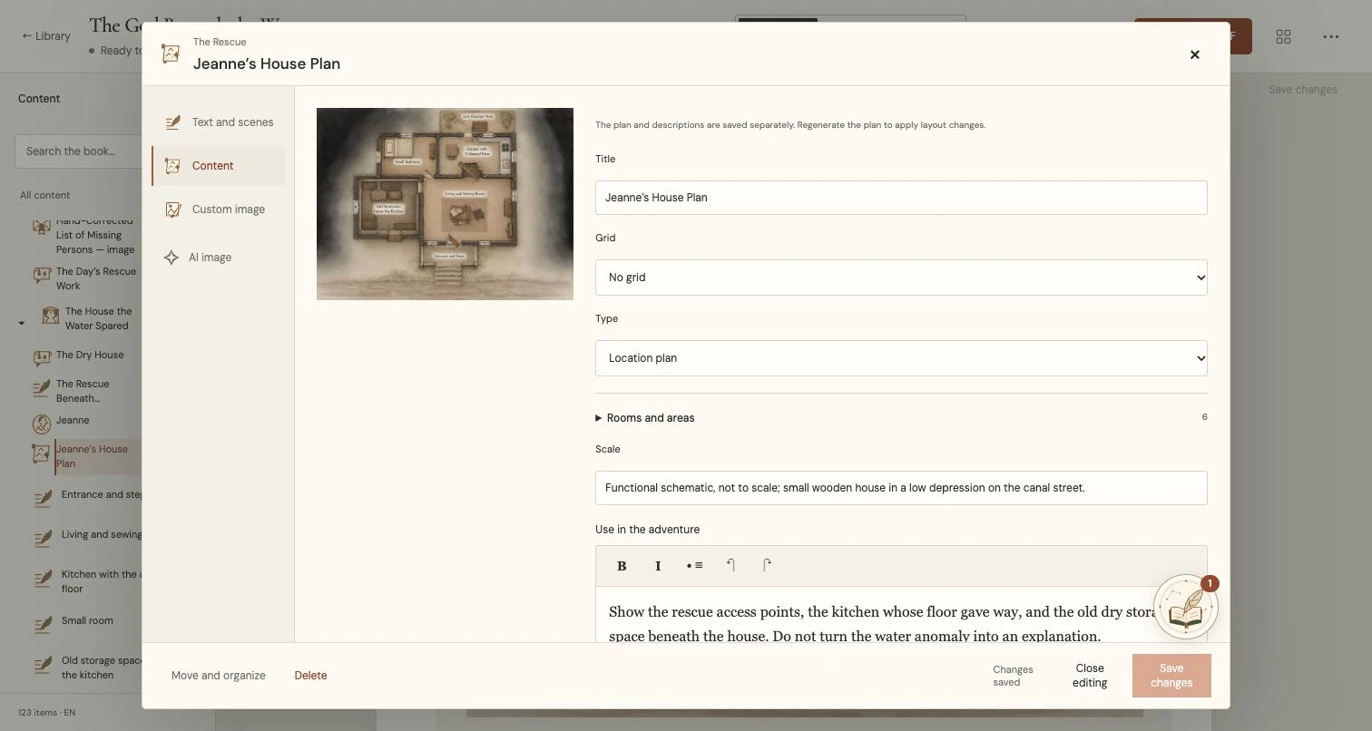The width and height of the screenshot is (1372, 731).
Task: Switch to the Content tab
Action: (x=218, y=166)
